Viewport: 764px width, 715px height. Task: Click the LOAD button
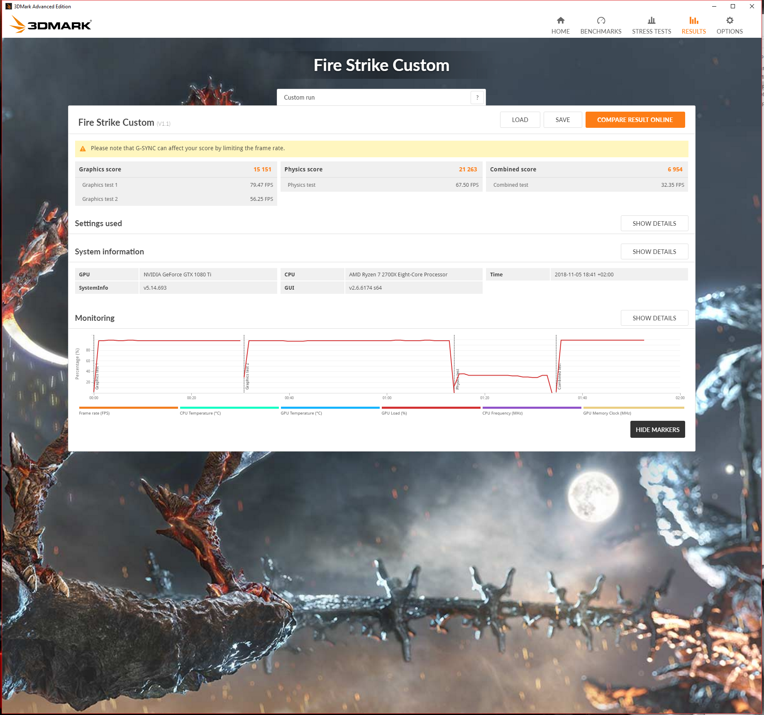click(520, 120)
